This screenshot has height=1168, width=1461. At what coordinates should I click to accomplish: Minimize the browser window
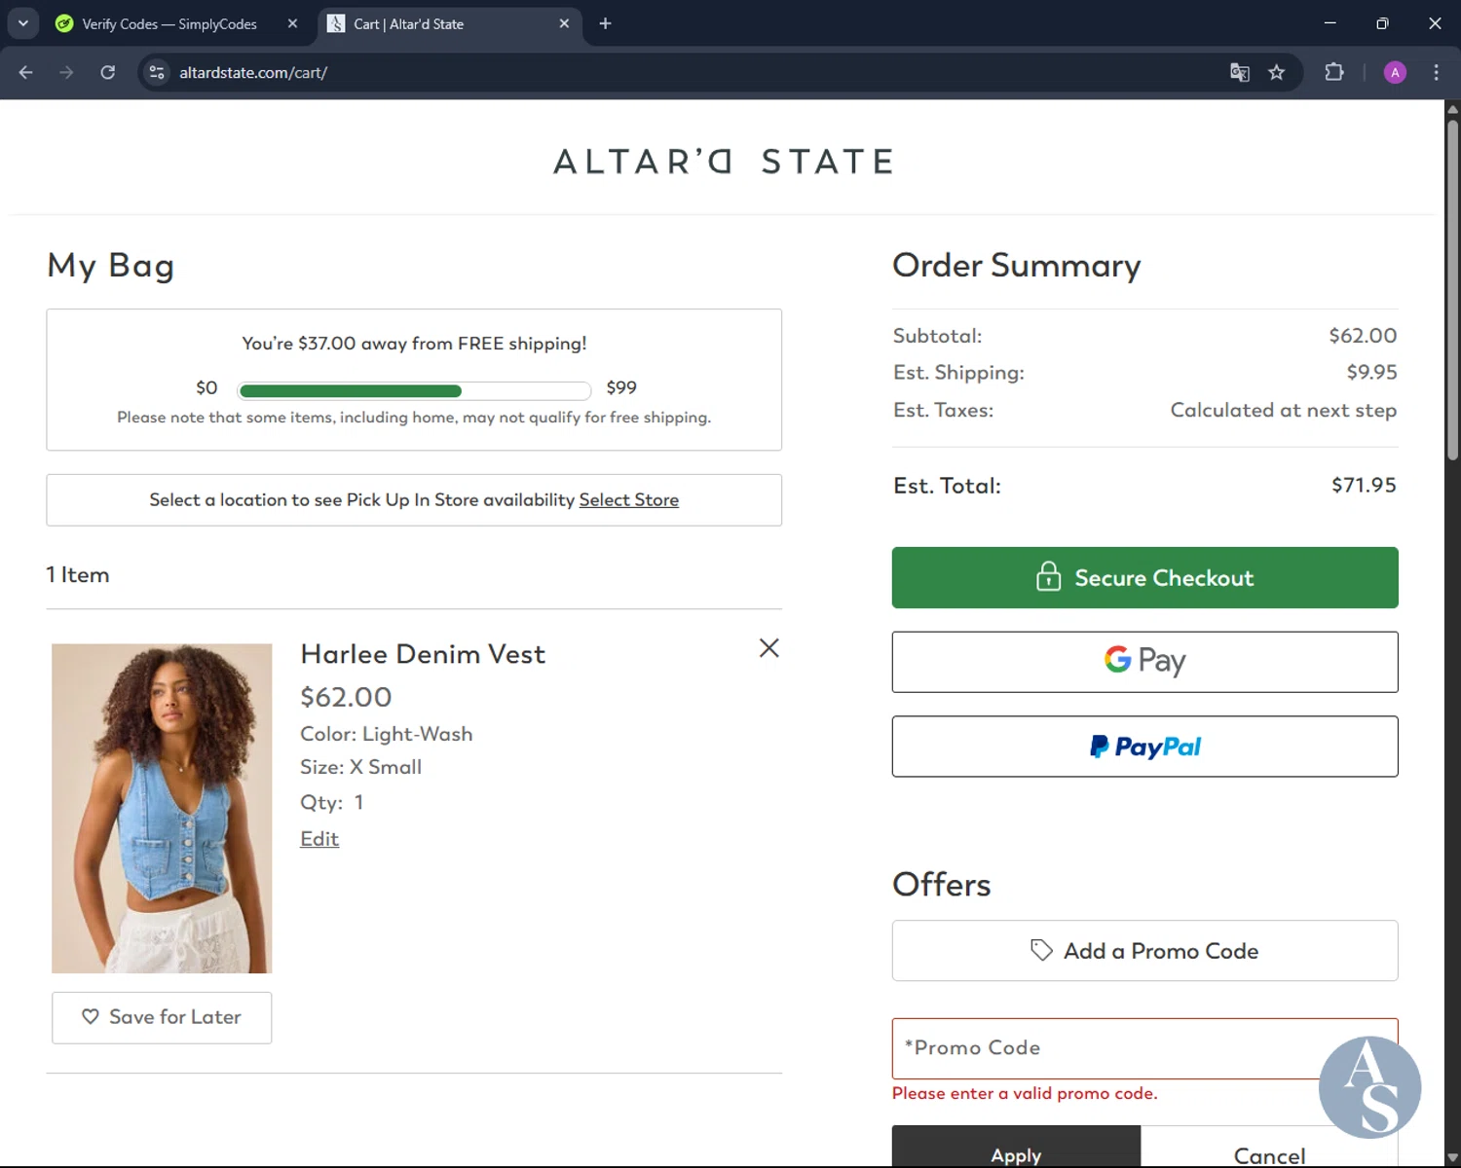[1330, 23]
